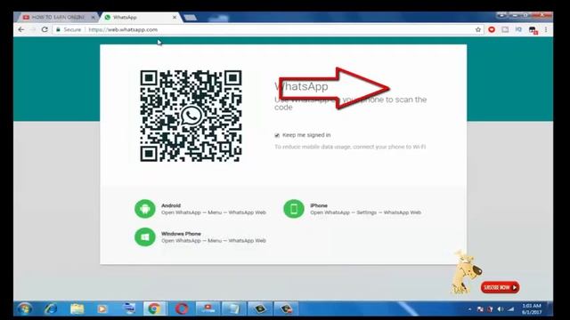
Task: Click the taskbar icon right of Opera
Action: (x=208, y=308)
